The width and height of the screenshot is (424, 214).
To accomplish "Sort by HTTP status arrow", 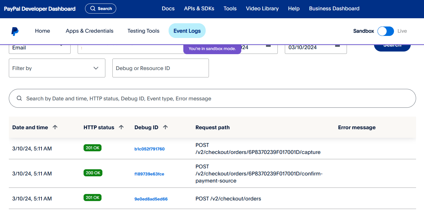I will pos(121,127).
